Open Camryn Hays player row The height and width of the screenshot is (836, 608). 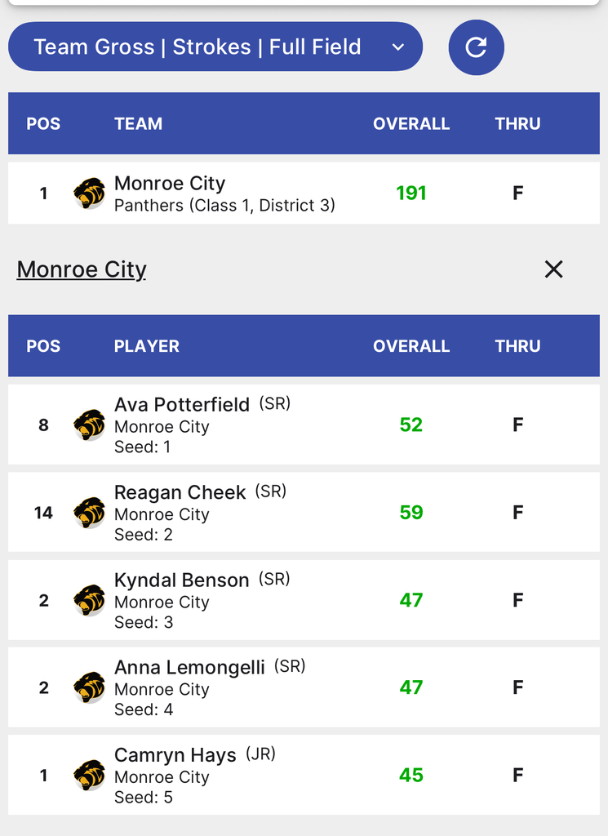304,775
